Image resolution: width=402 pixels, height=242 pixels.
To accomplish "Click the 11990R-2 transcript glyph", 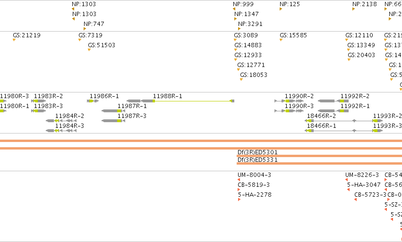I will [289, 101].
